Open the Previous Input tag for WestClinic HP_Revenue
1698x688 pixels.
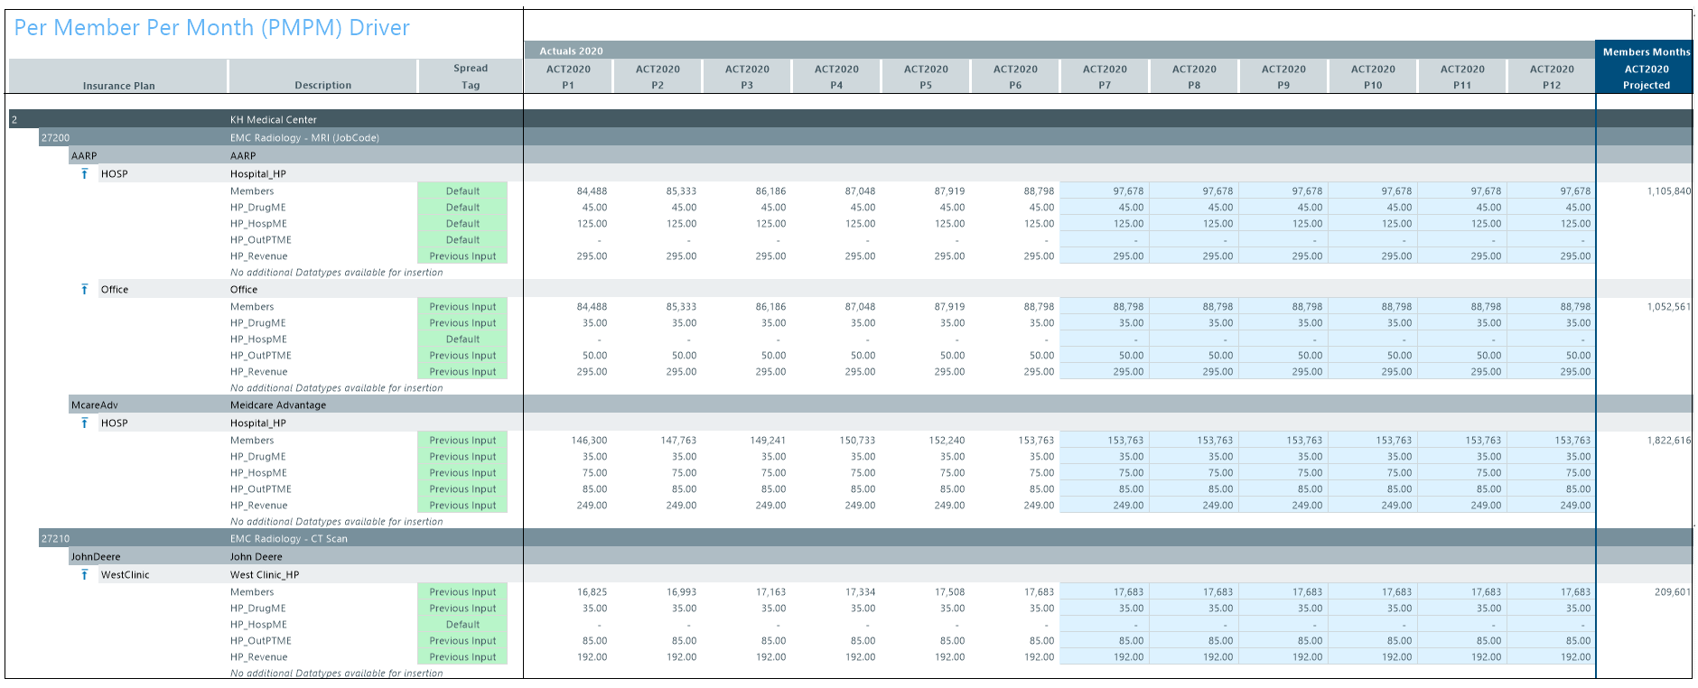pyautogui.click(x=462, y=656)
